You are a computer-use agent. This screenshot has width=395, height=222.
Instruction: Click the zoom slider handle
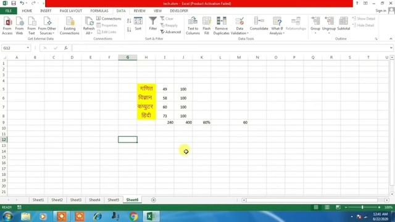click(362, 207)
